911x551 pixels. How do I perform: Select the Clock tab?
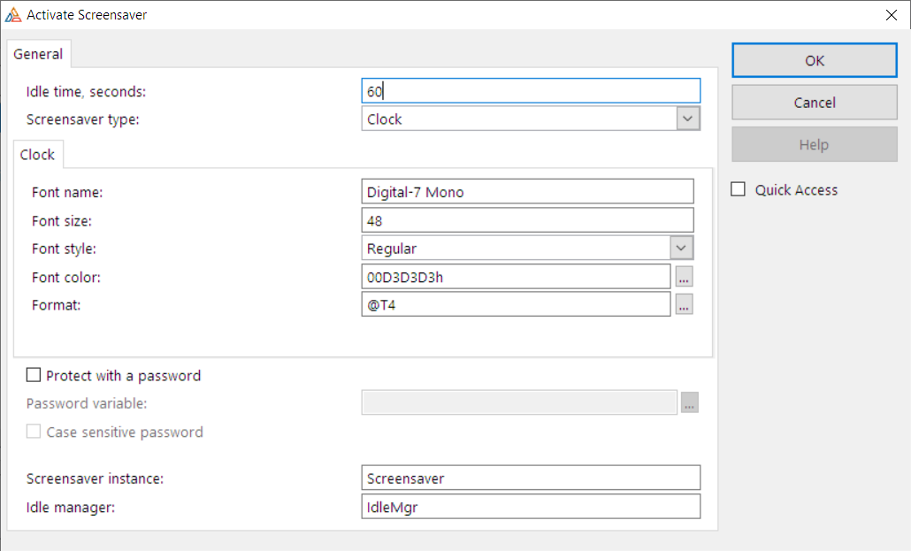[37, 155]
